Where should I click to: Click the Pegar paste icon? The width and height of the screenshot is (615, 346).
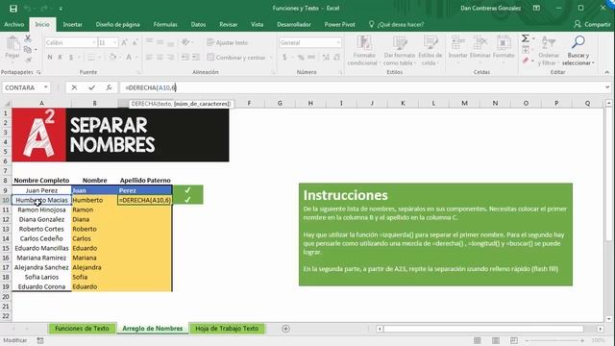(12, 44)
